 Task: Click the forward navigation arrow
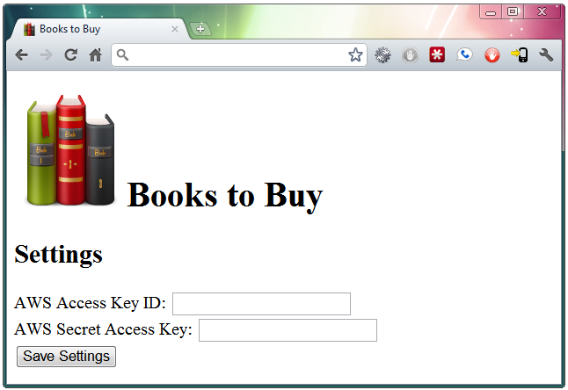tap(46, 55)
